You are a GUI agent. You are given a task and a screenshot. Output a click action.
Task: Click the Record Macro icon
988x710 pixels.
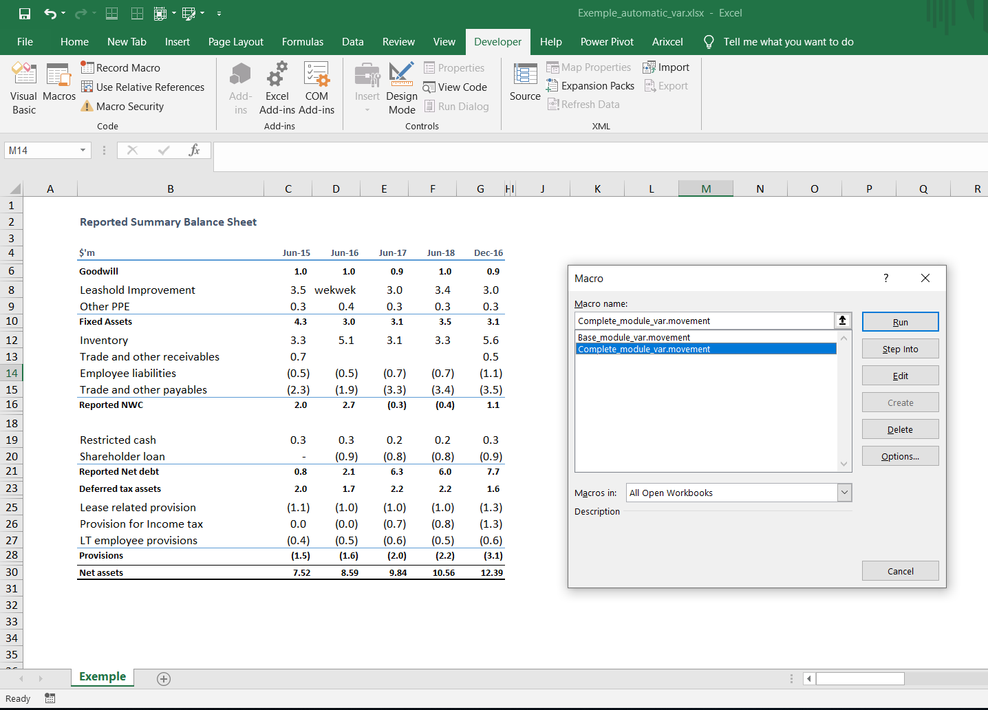(x=87, y=67)
